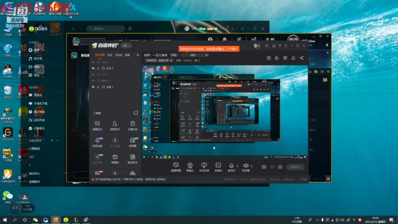Switch to the 场景 tab in scene panel

point(127,55)
